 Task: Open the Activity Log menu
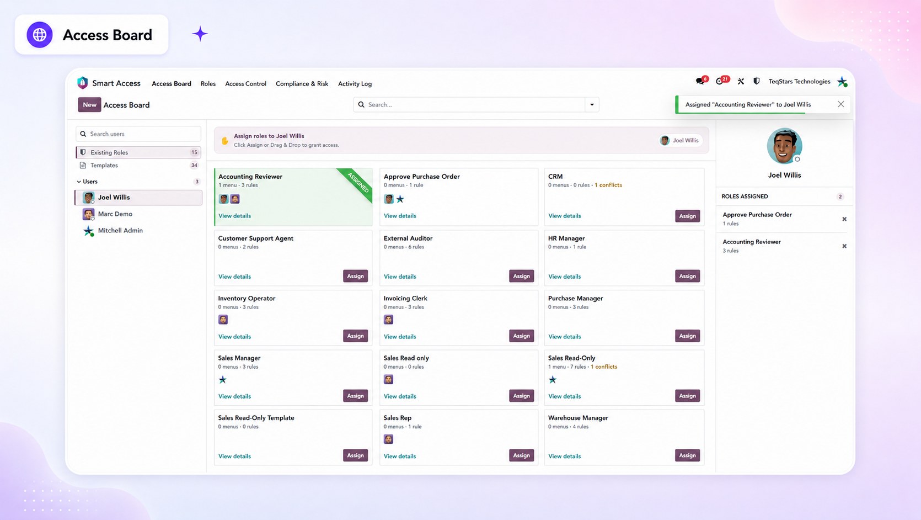(x=355, y=84)
